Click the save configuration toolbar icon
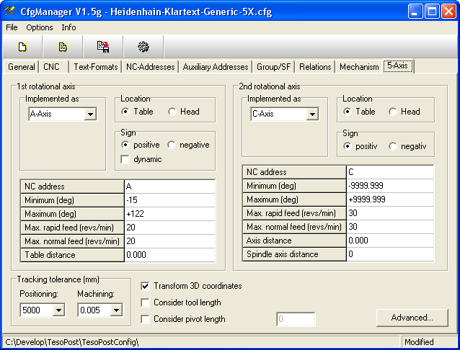Image resolution: width=460 pixels, height=350 pixels. click(x=103, y=47)
